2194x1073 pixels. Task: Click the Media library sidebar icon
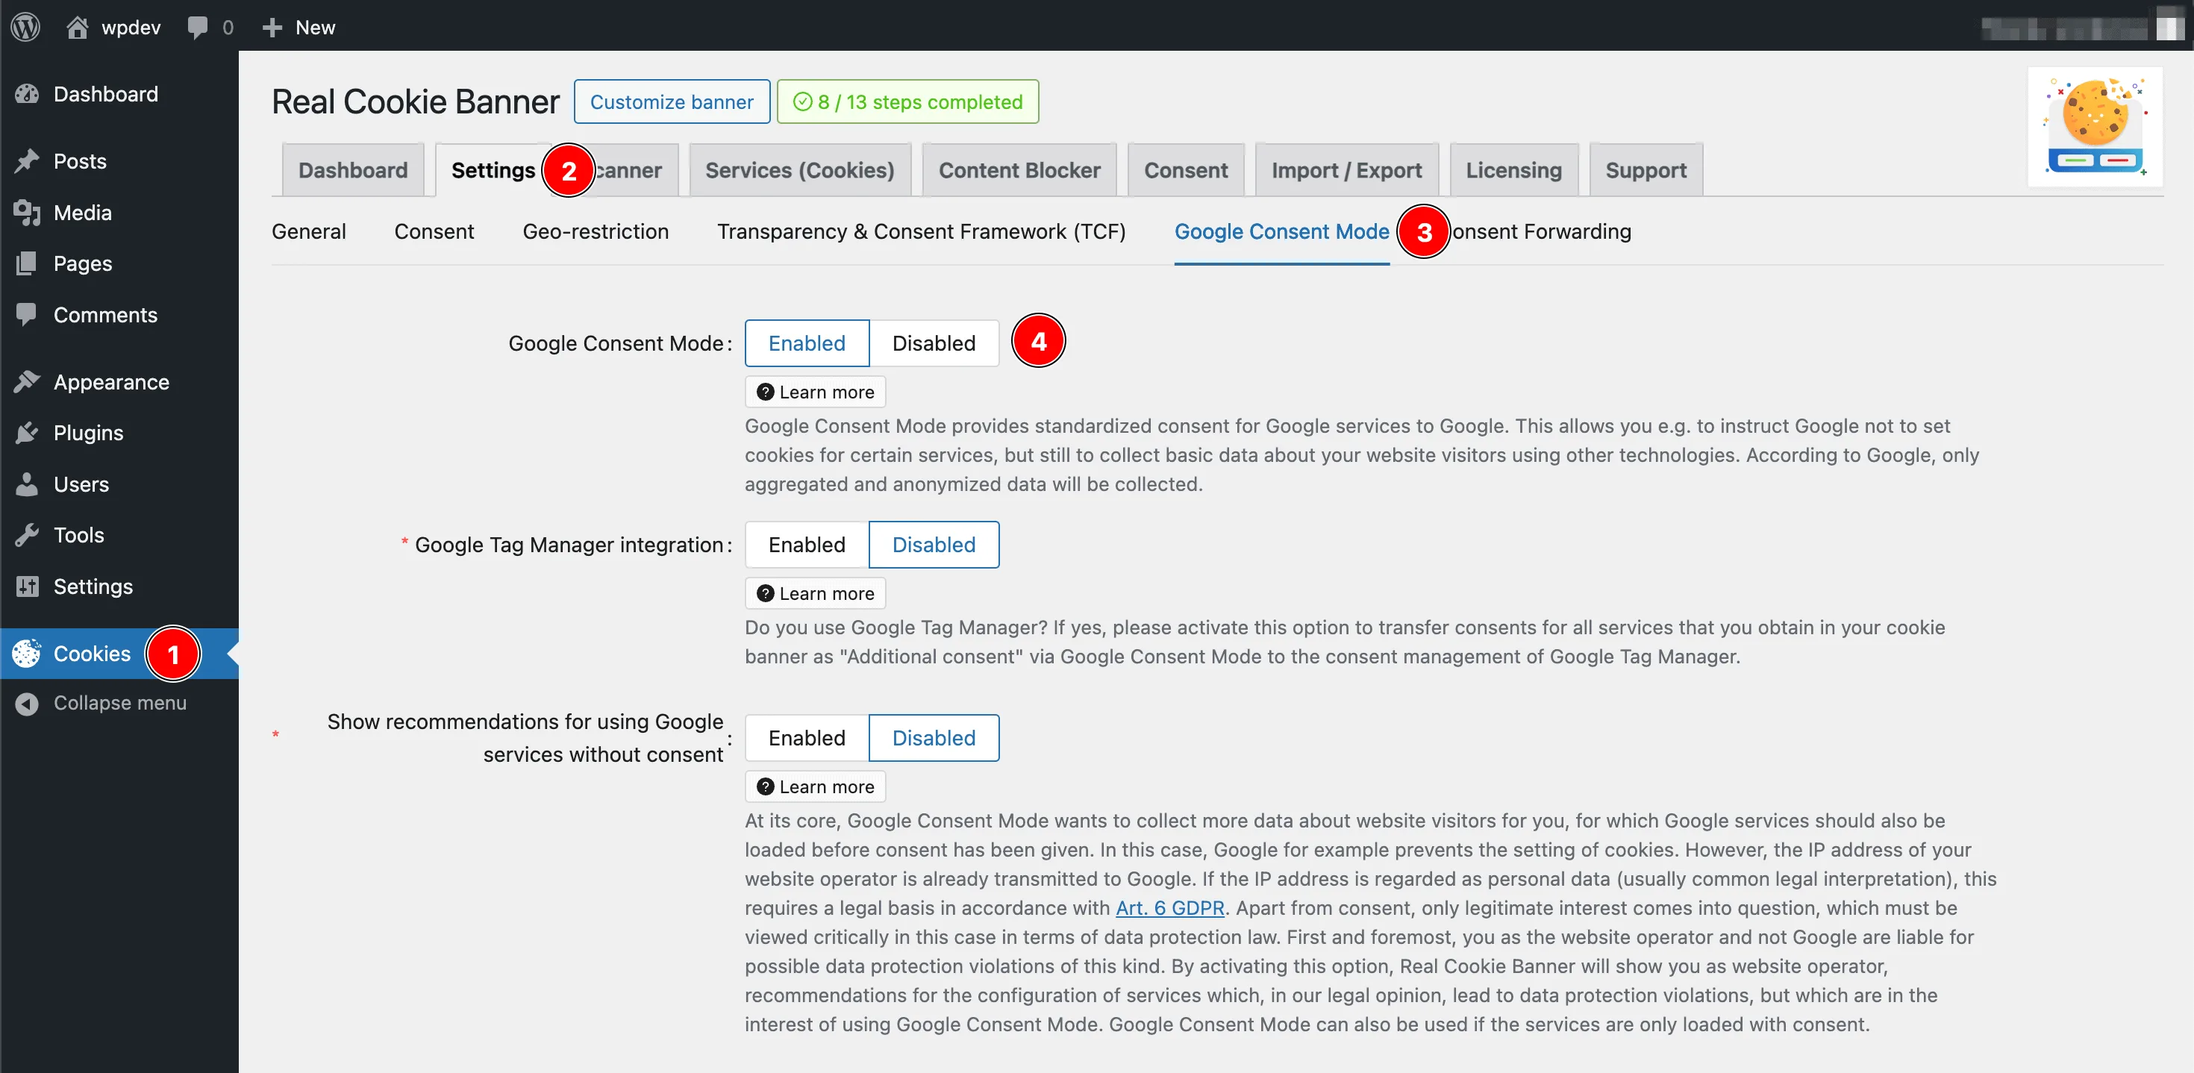click(28, 212)
